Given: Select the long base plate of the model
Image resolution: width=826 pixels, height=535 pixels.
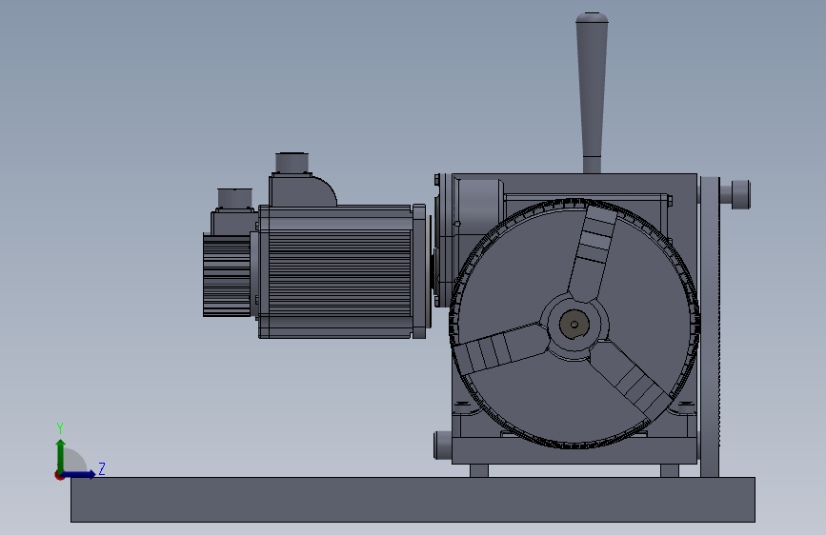Looking at the screenshot, I should coord(413,500).
